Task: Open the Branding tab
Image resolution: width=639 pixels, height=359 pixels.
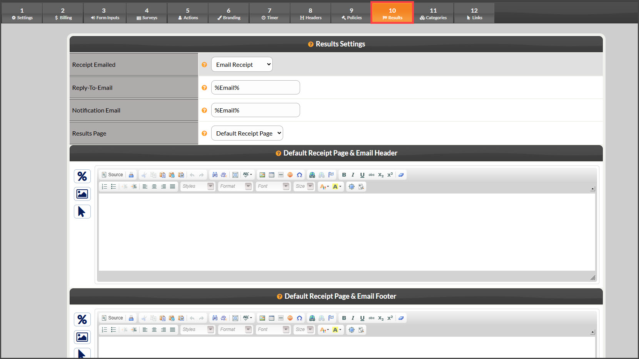Action: click(229, 13)
